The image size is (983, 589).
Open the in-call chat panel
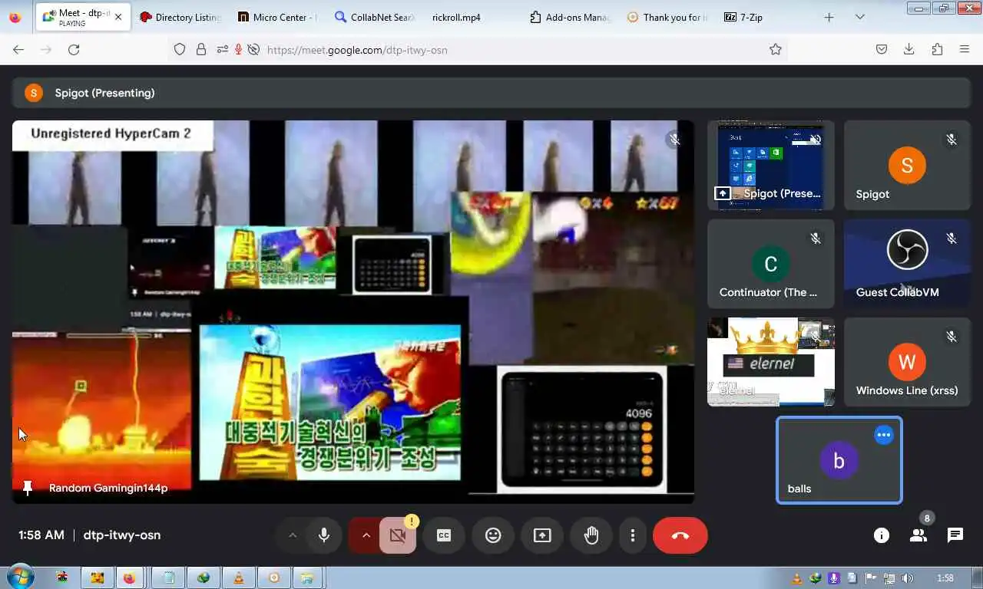[x=955, y=535]
